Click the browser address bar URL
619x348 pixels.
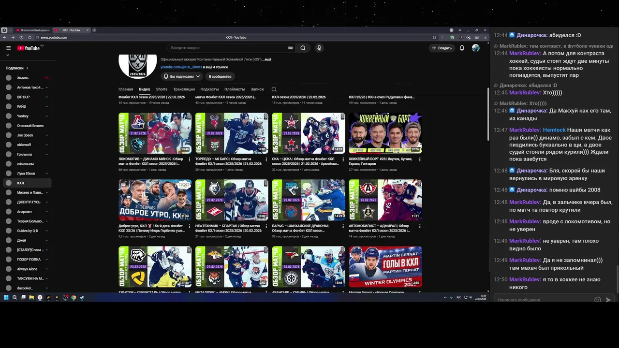click(x=54, y=37)
